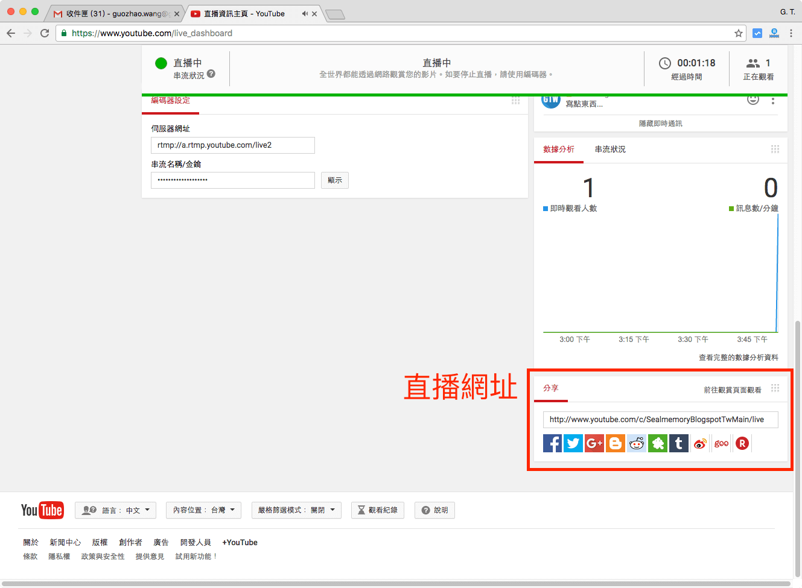This screenshot has height=588, width=802.
Task: Share the stream to Blogger
Action: (615, 443)
